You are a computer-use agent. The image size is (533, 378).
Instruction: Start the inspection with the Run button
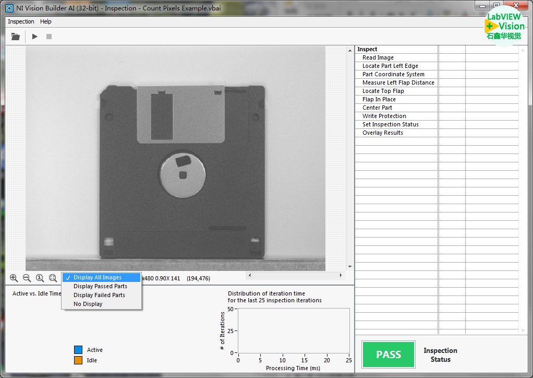[x=35, y=37]
